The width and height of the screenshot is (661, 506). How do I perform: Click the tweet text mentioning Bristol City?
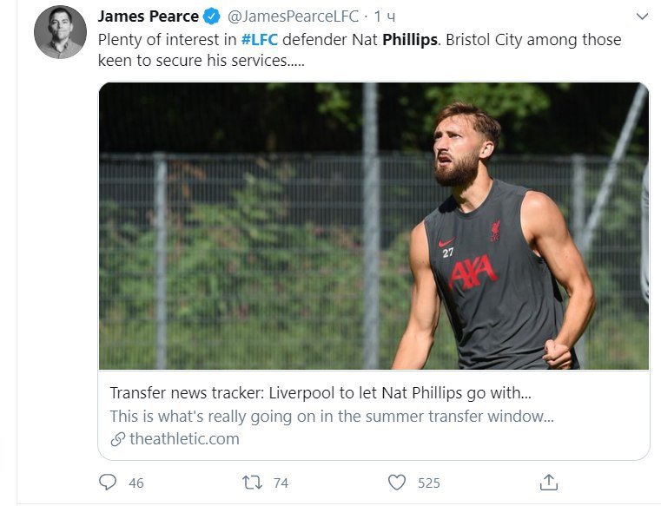(360, 49)
